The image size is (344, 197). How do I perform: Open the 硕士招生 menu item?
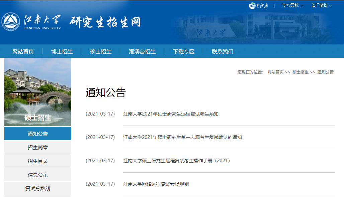[x=101, y=51]
